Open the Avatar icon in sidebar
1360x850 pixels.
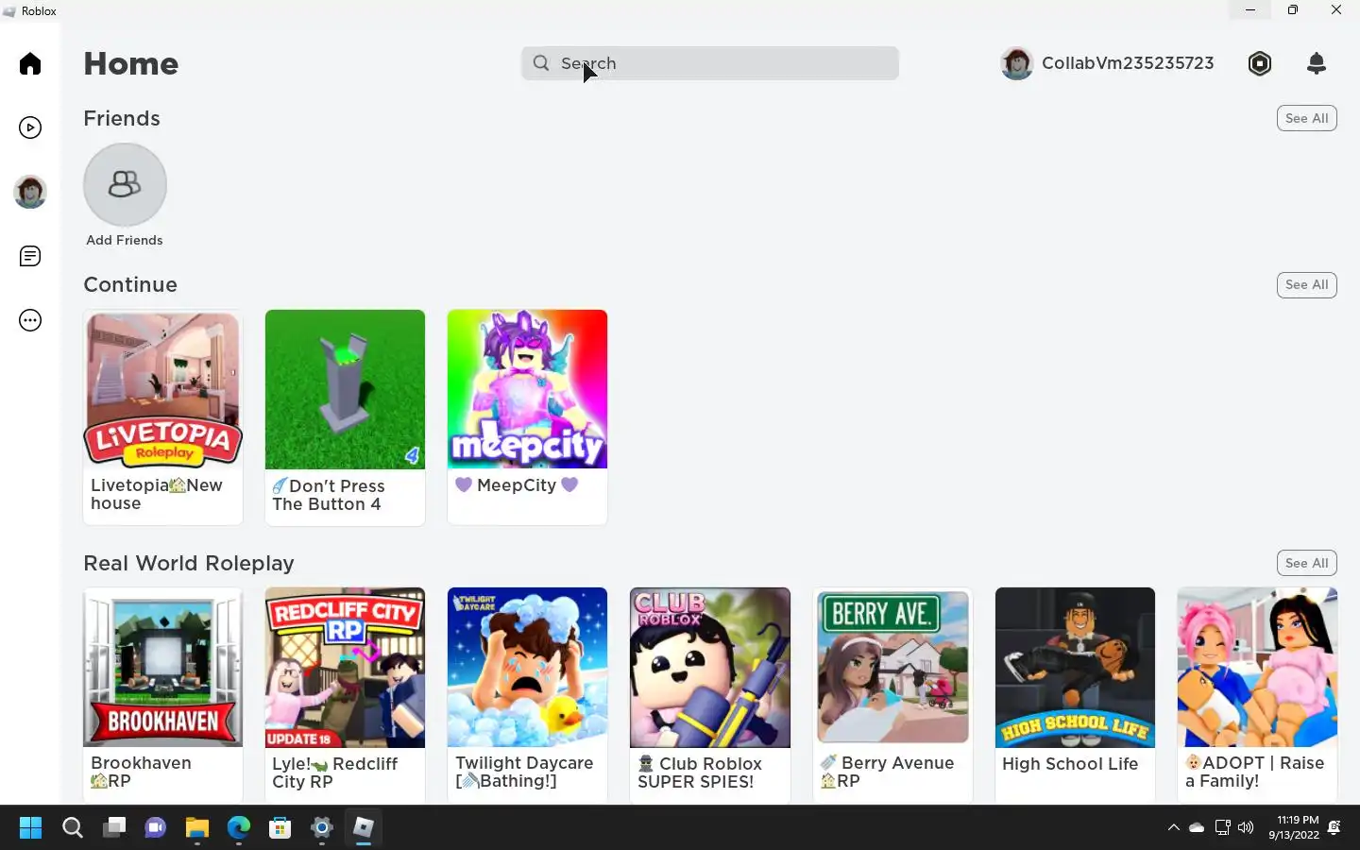click(30, 192)
